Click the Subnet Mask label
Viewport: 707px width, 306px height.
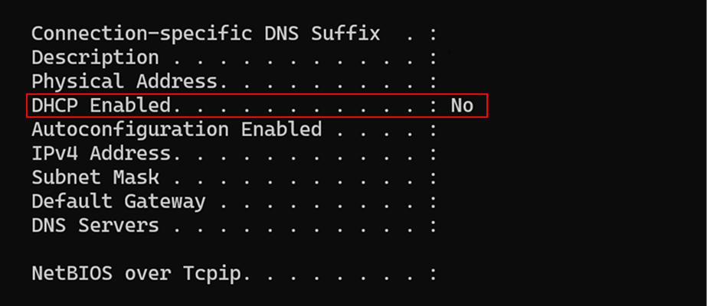[x=95, y=177]
